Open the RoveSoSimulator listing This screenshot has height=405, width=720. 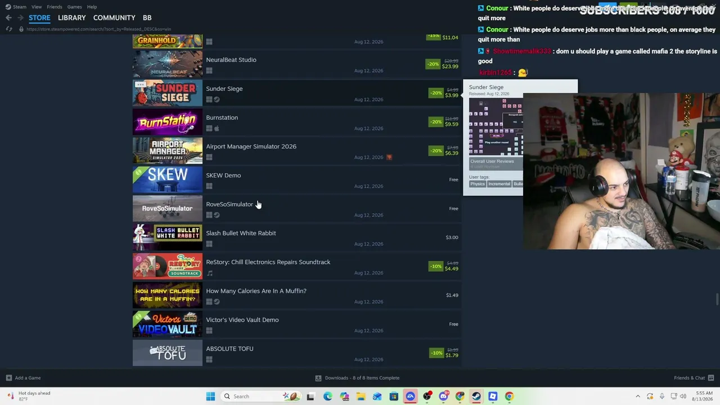(297, 209)
